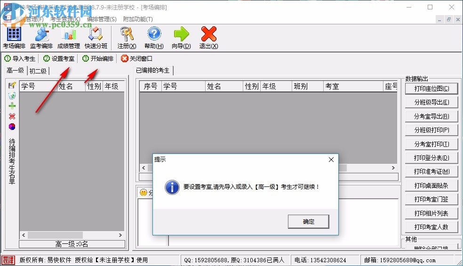Click left list scrollbar right arrow
Viewport: 463px width, 266px height.
(x=120, y=235)
